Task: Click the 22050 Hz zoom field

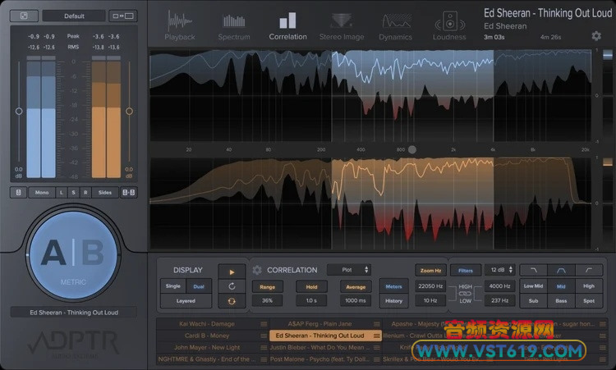Action: [430, 286]
